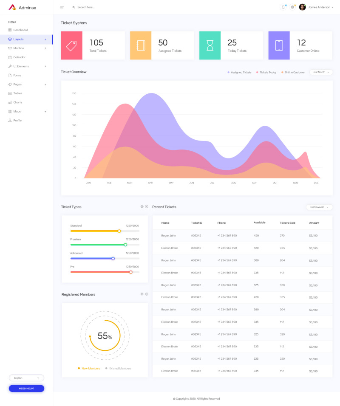This screenshot has height=406, width=340.
Task: Open settings on the Ticket Types panel
Action: (142, 206)
